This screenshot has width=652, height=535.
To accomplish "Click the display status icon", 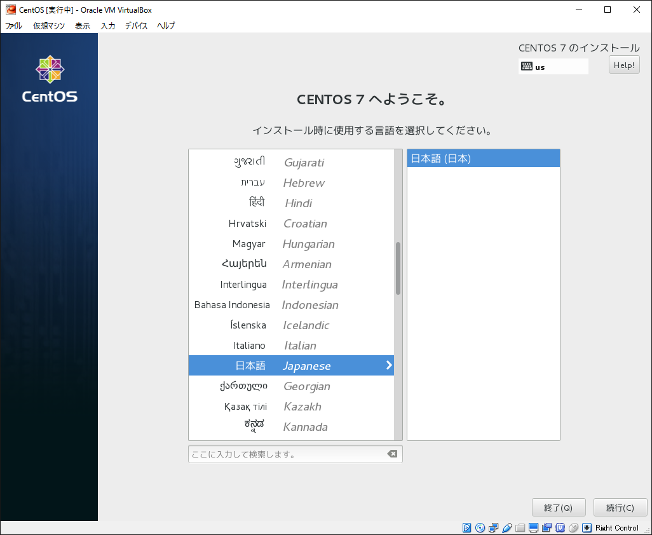I will tap(533, 527).
